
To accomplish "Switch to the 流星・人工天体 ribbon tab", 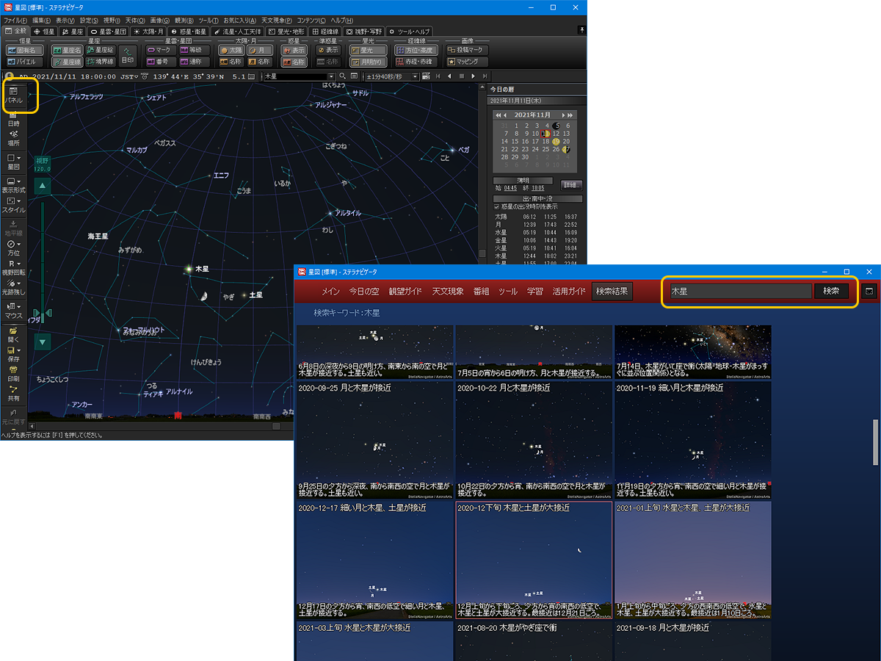I will pos(237,32).
